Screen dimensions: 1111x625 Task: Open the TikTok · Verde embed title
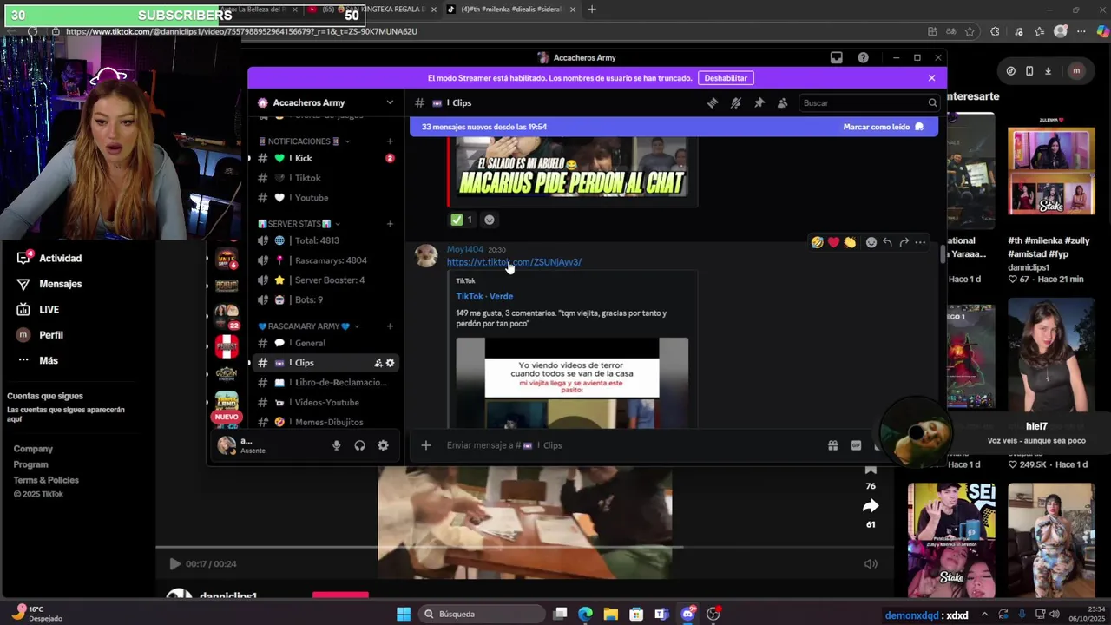coord(484,296)
